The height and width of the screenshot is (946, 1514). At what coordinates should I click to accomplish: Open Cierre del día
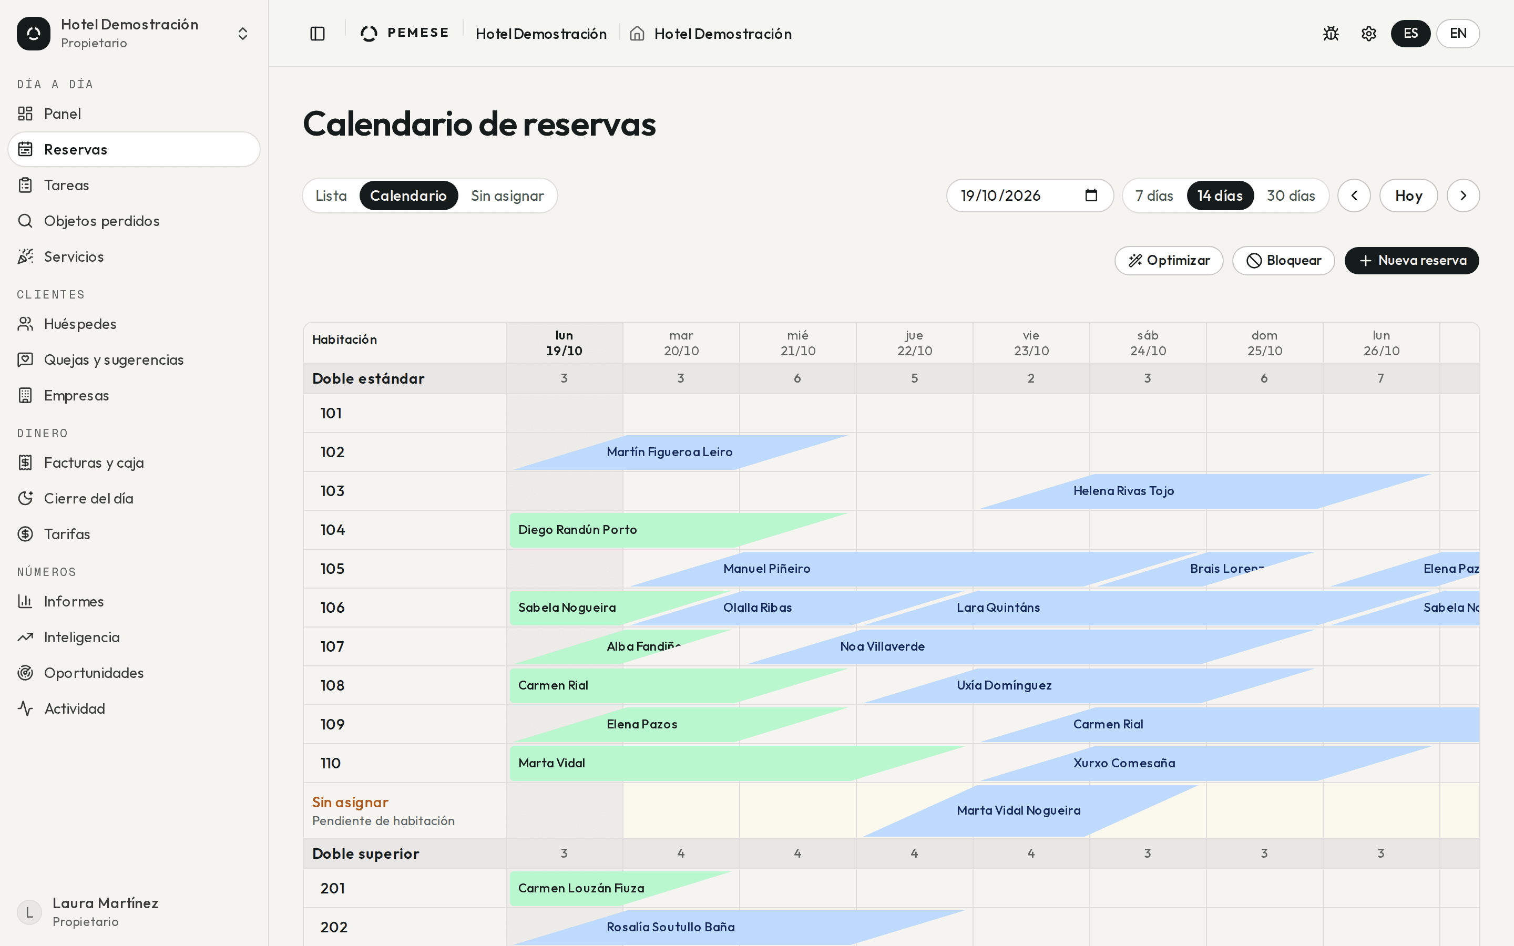[134, 499]
